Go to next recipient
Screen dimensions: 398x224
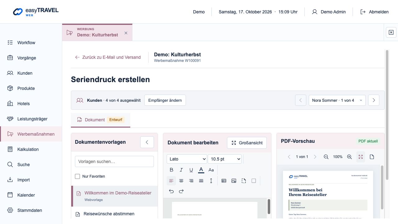374,100
